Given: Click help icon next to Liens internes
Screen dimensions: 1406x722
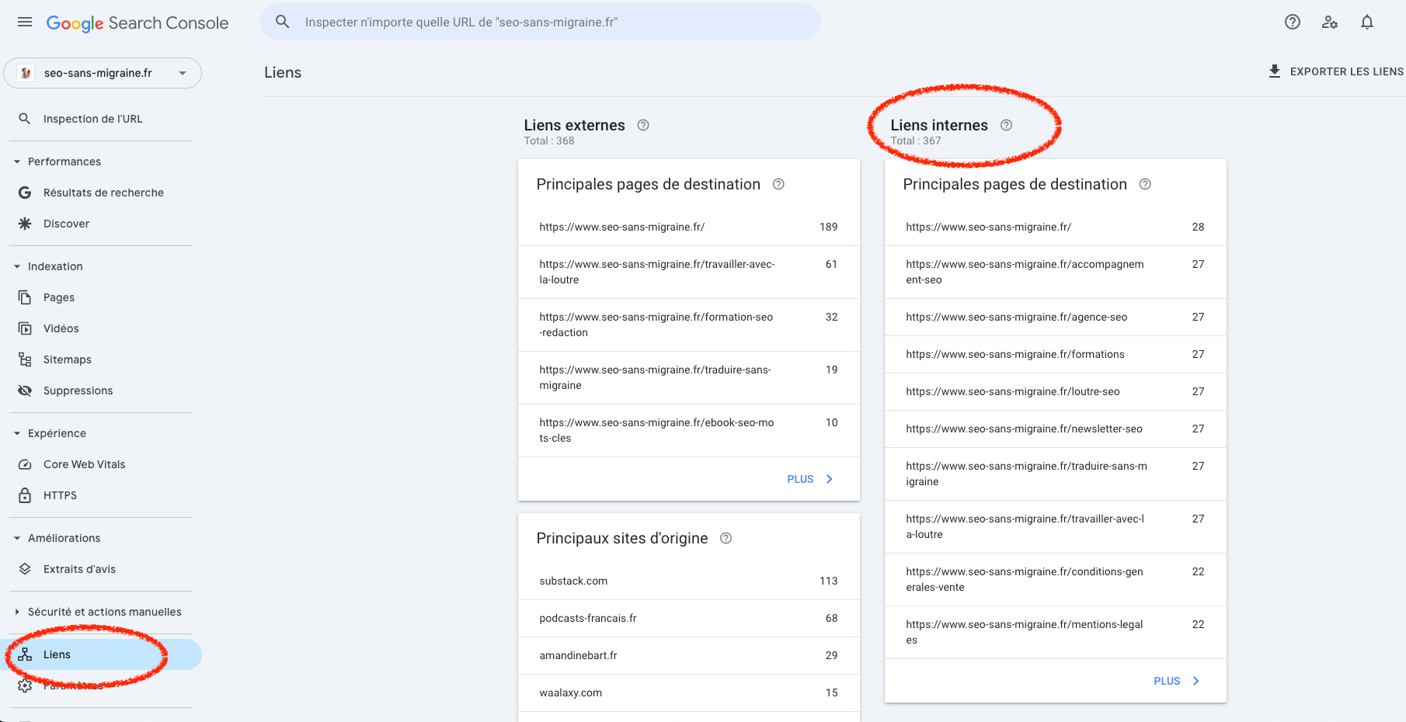Looking at the screenshot, I should tap(1007, 125).
